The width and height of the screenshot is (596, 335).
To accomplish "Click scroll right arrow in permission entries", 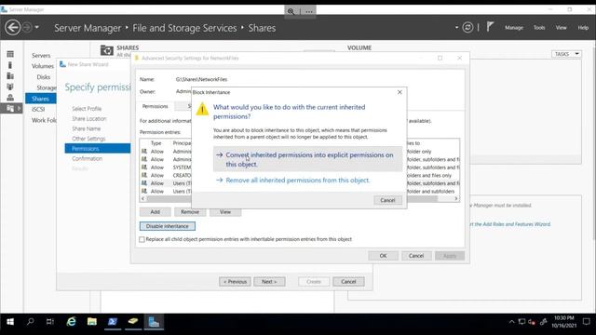I will click(456, 198).
